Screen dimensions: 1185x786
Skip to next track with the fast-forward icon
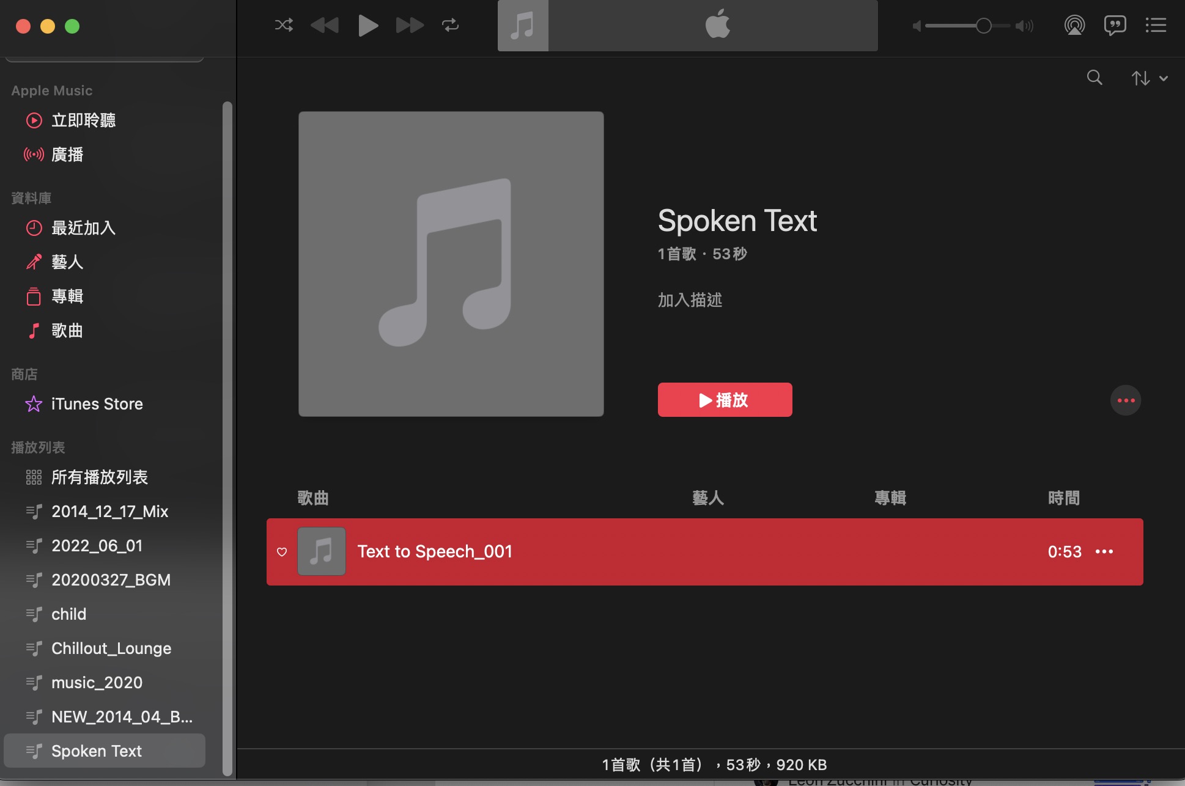pos(409,25)
